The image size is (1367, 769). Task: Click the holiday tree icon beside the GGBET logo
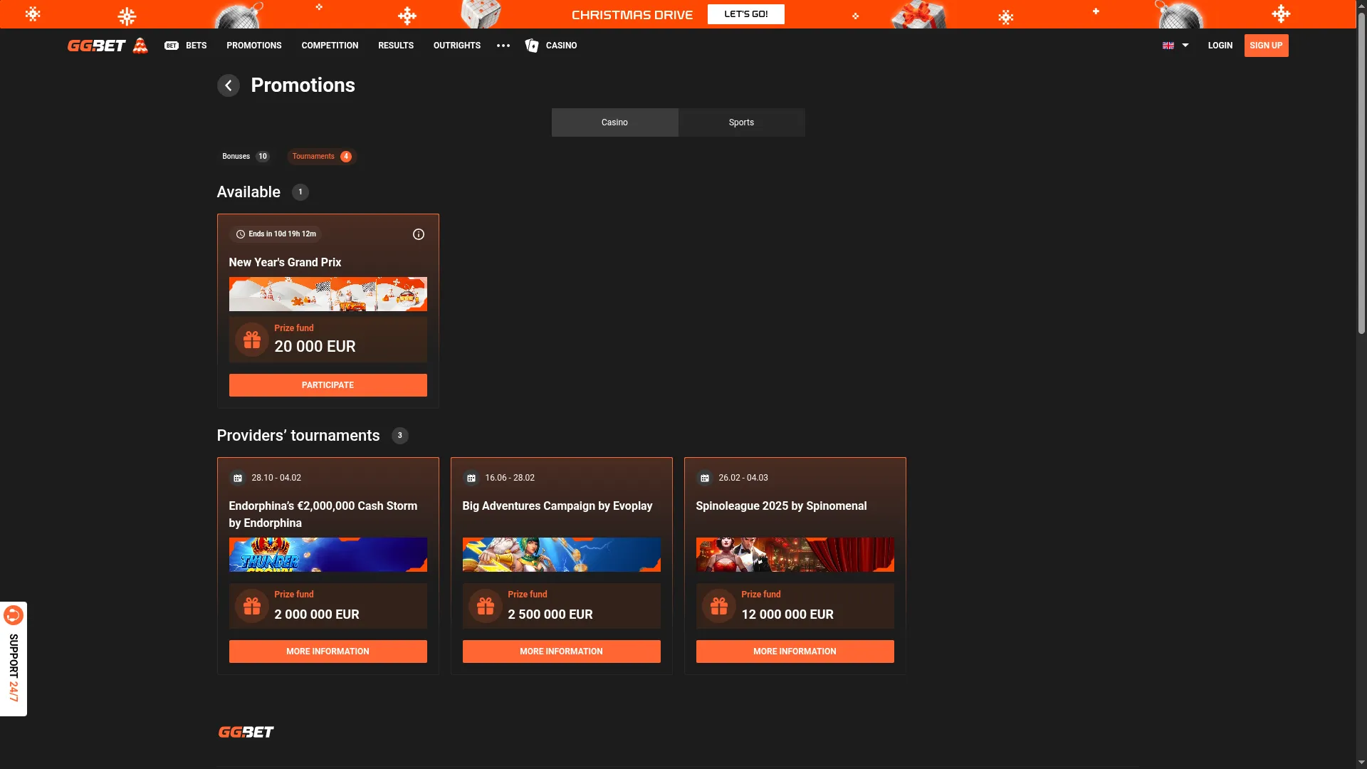[x=141, y=45]
